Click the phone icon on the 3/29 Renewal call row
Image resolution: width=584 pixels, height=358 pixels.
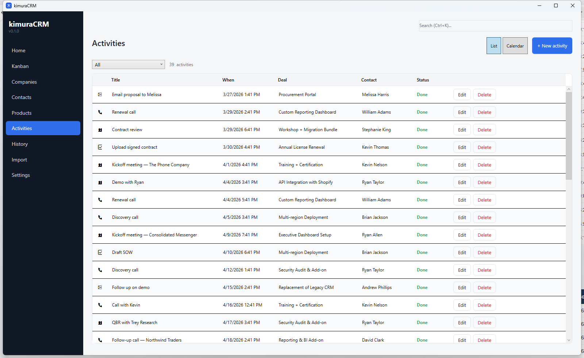coord(100,112)
